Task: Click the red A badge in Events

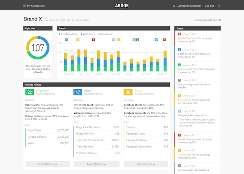Action: [x=180, y=34]
